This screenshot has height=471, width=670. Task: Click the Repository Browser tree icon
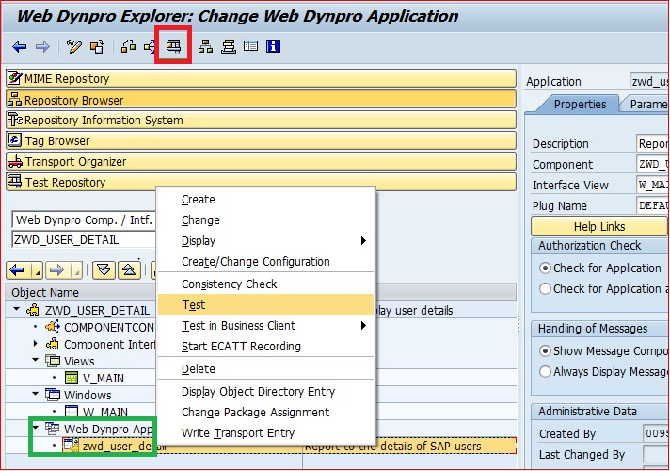click(x=14, y=99)
